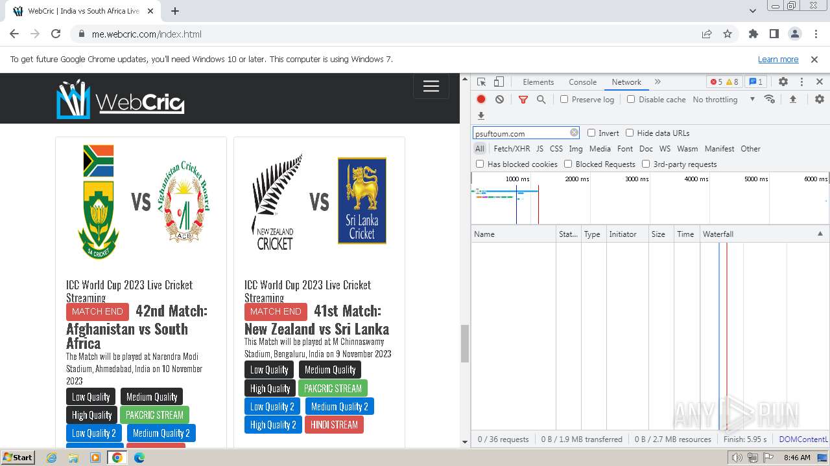Image resolution: width=830 pixels, height=466 pixels.
Task: Open DevTools three-dot customize menu
Action: 801,82
